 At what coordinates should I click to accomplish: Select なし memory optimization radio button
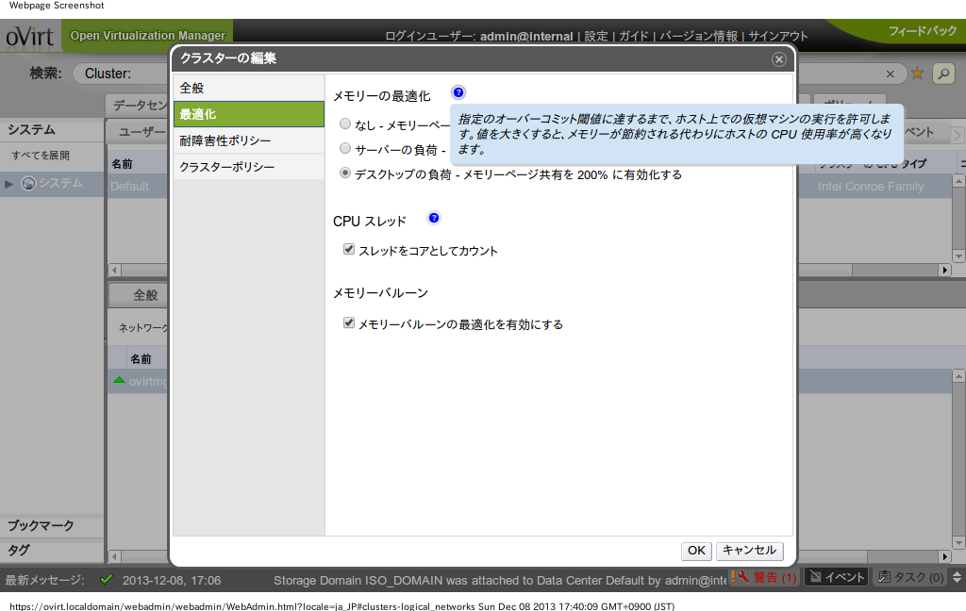point(345,124)
